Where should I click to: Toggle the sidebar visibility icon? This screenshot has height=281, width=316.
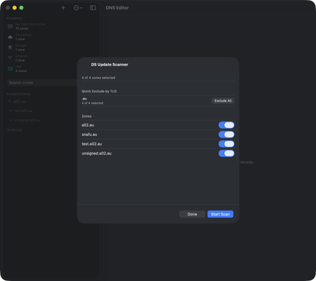(x=94, y=7)
